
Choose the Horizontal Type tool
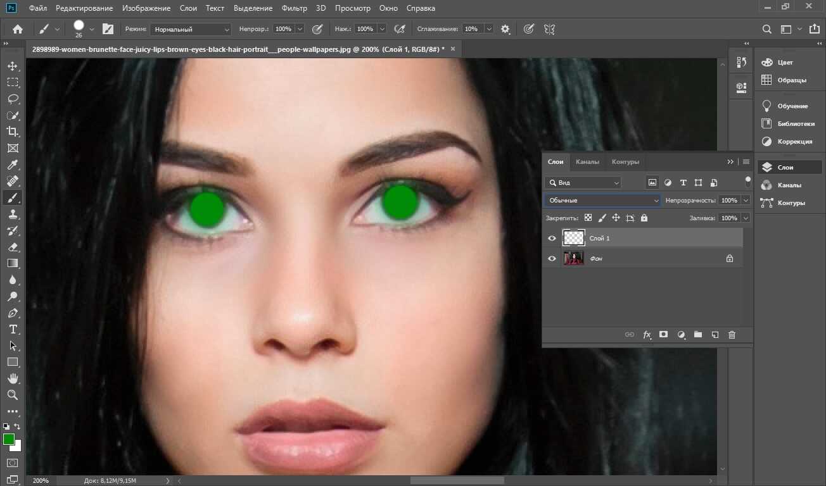point(13,329)
